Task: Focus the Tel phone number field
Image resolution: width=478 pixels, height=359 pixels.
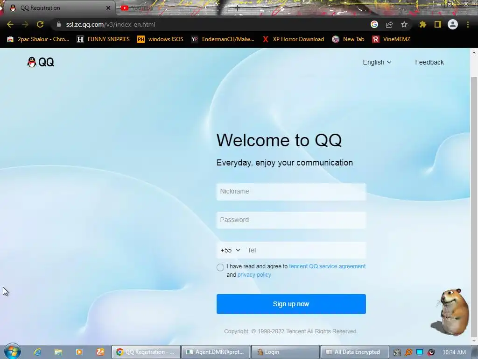Action: (306, 251)
